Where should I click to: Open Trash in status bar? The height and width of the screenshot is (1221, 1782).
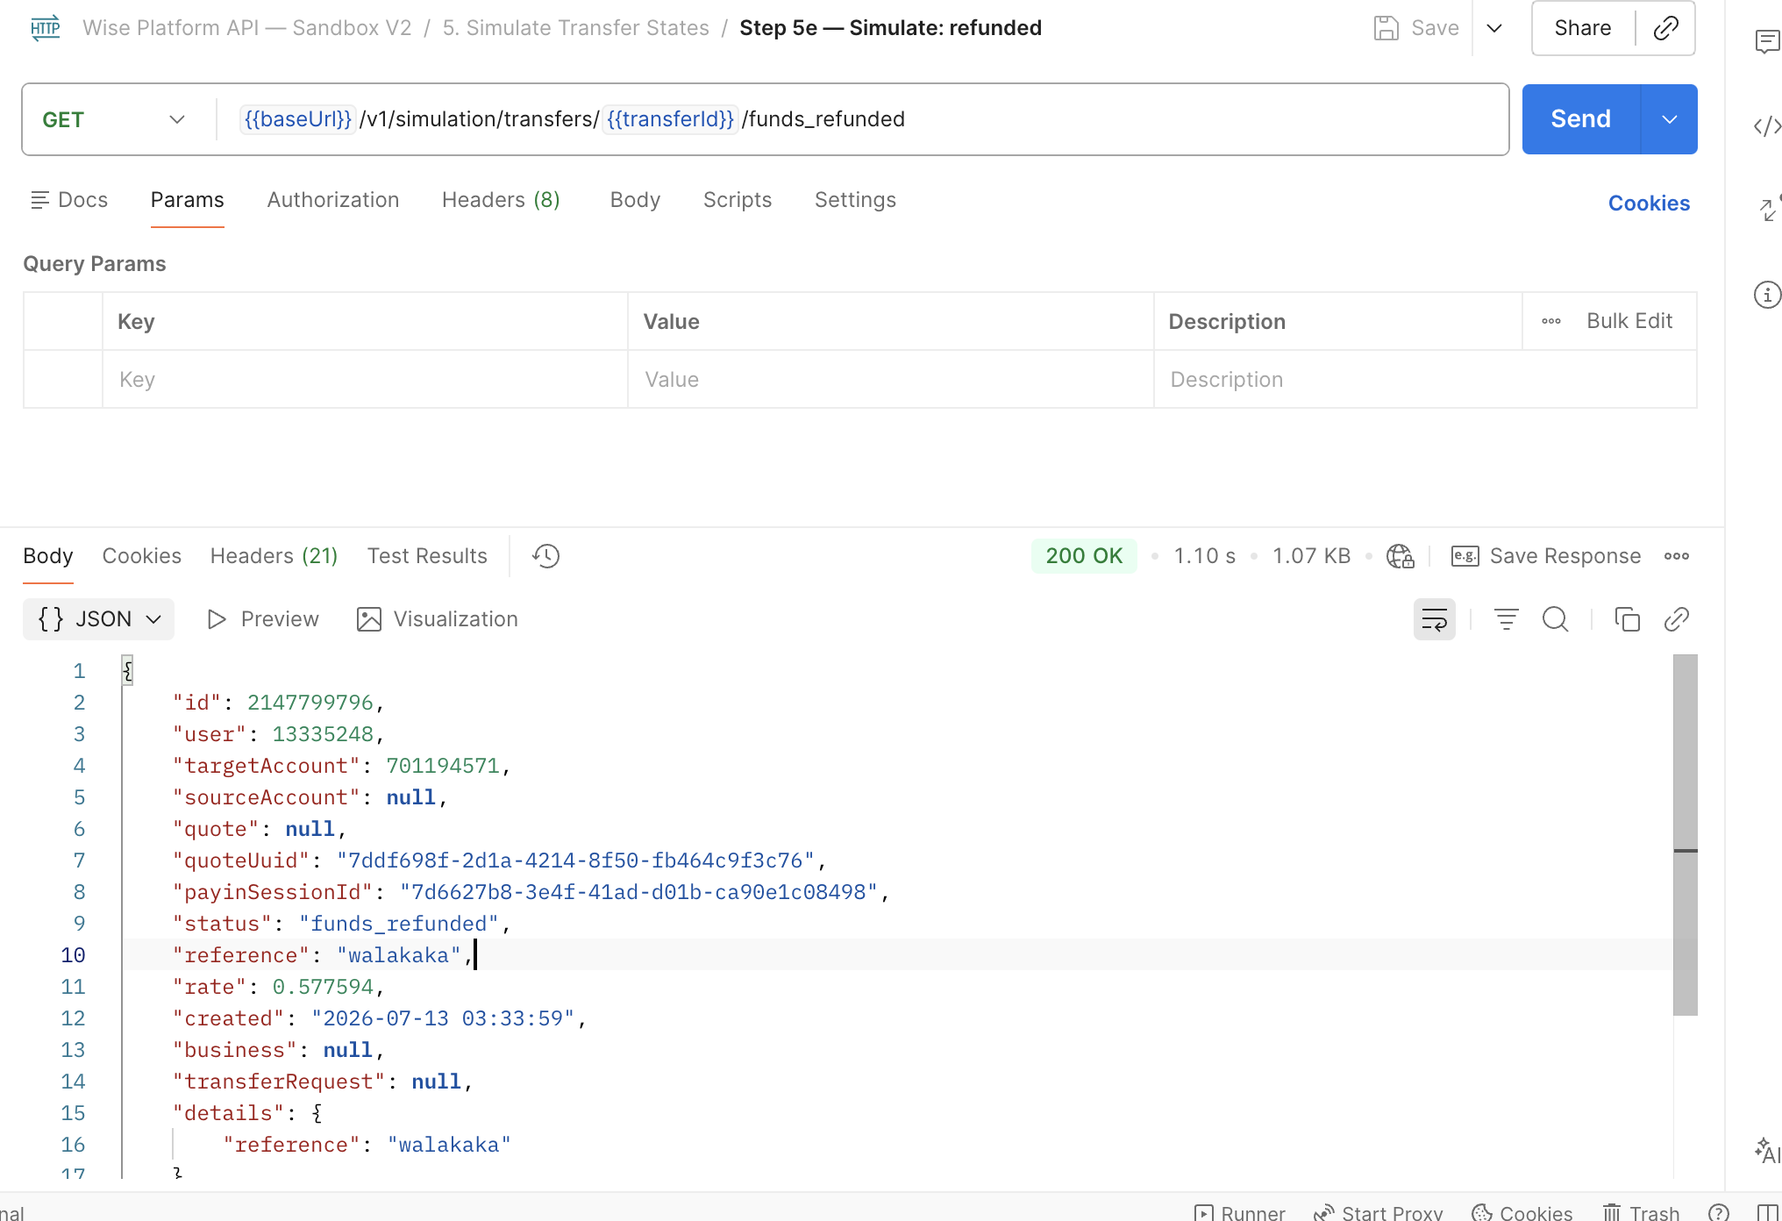[1641, 1212]
